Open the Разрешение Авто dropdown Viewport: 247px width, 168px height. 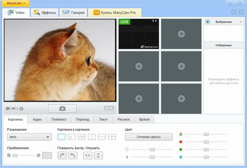click(29, 137)
